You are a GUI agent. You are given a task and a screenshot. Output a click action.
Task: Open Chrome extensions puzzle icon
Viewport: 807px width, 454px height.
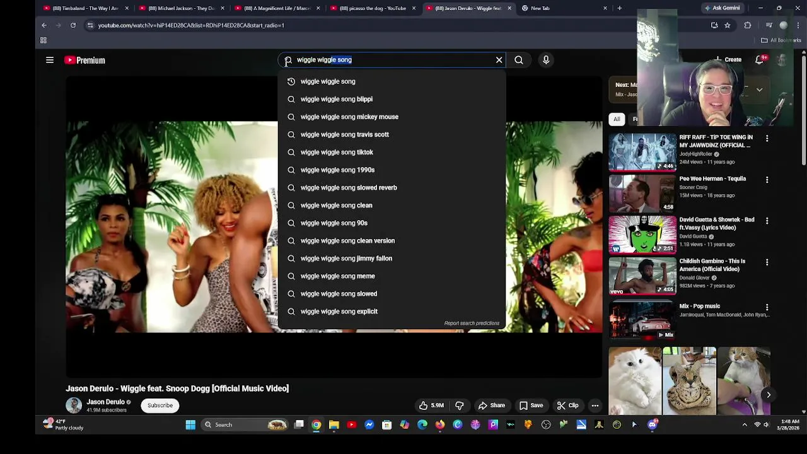748,25
